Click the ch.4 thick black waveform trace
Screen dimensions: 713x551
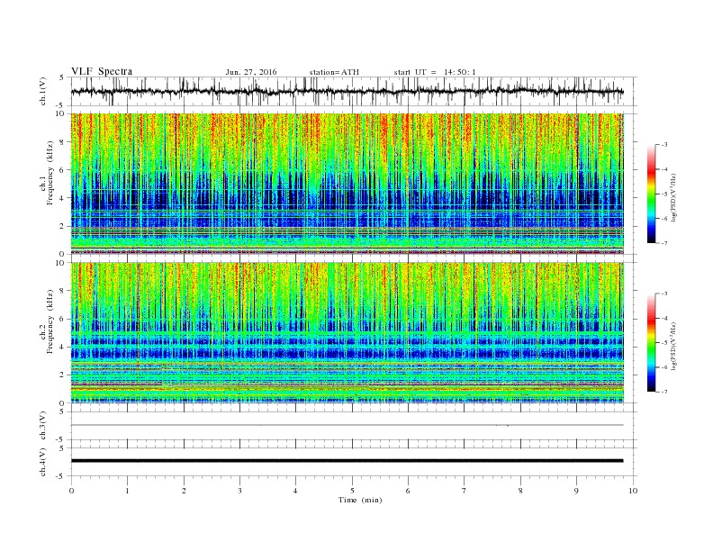click(347, 461)
